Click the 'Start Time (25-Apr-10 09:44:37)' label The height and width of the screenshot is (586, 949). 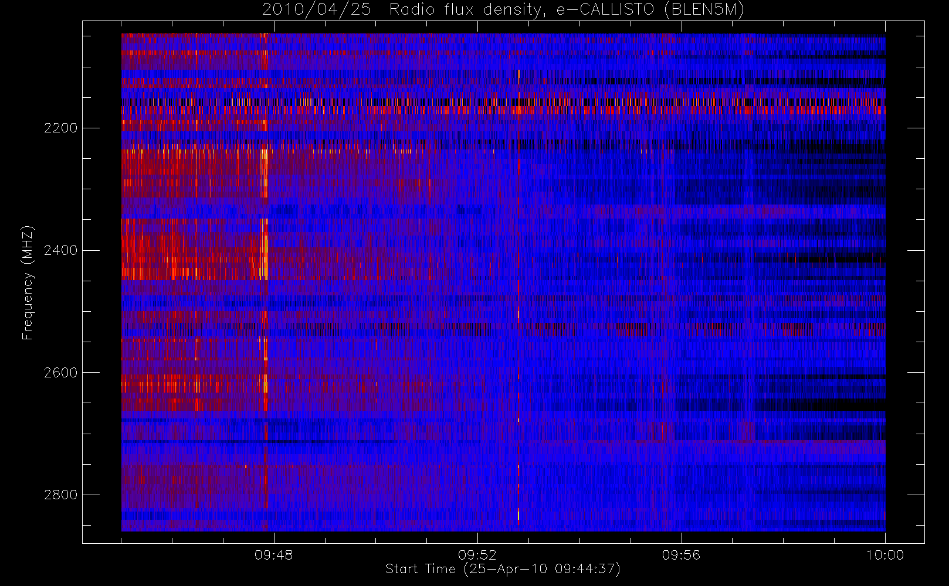503,569
